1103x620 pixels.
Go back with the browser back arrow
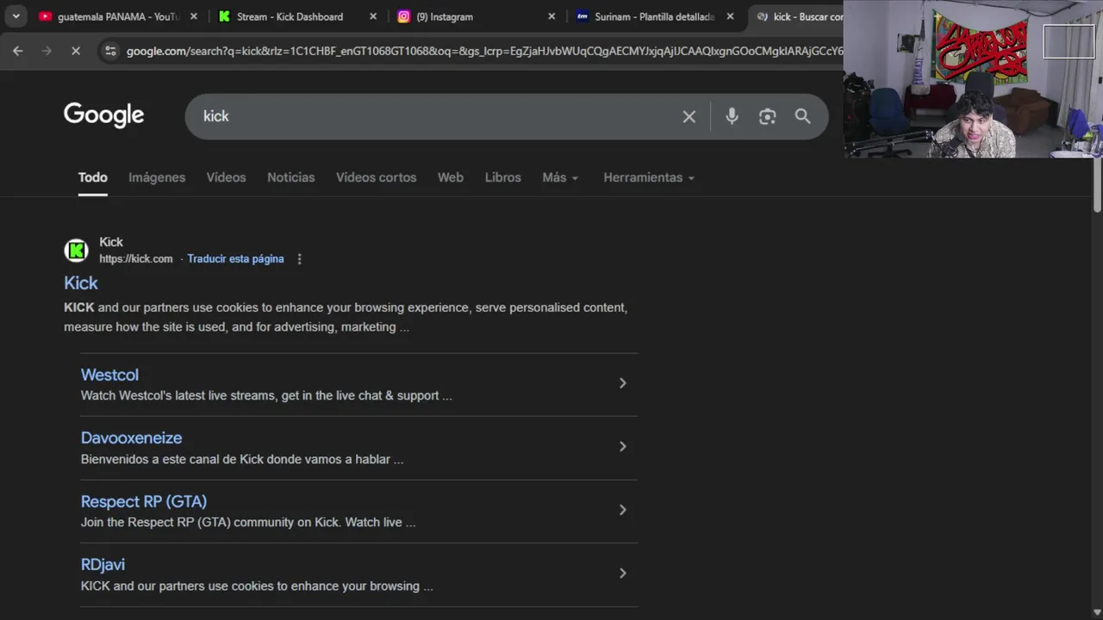point(18,51)
